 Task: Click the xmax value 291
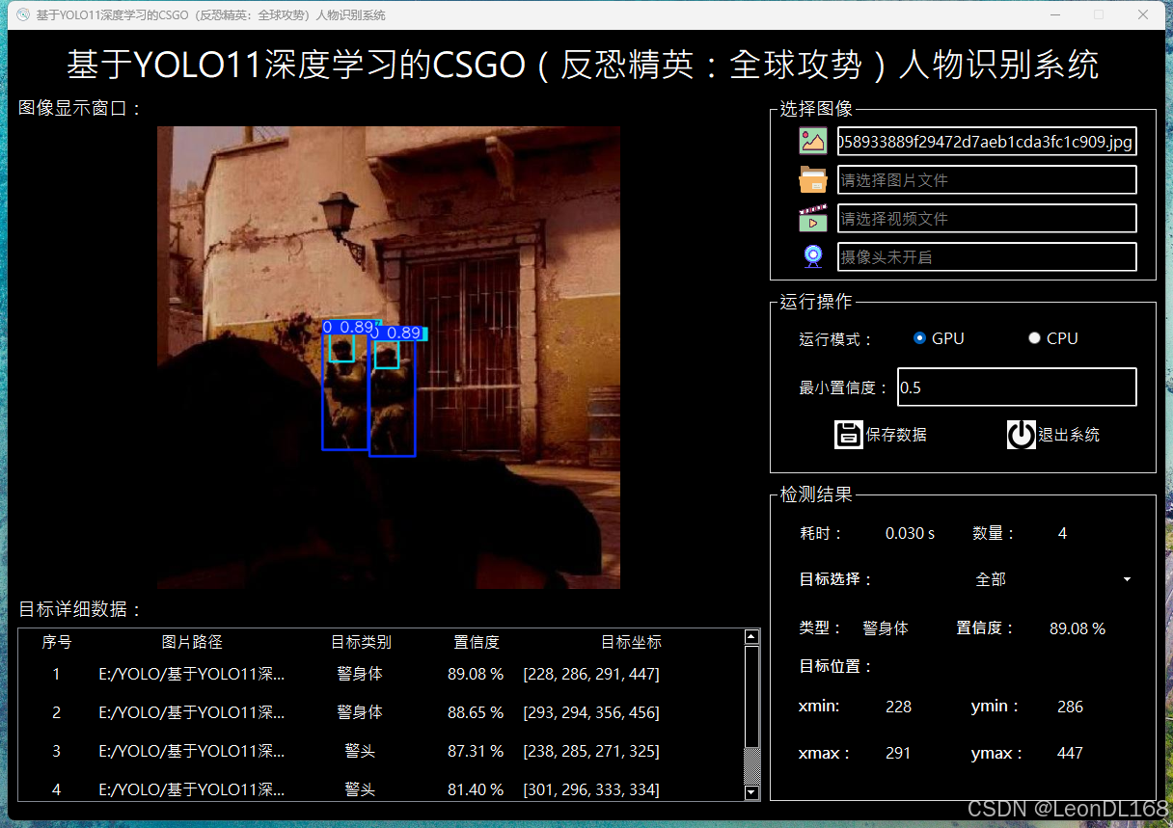[898, 753]
